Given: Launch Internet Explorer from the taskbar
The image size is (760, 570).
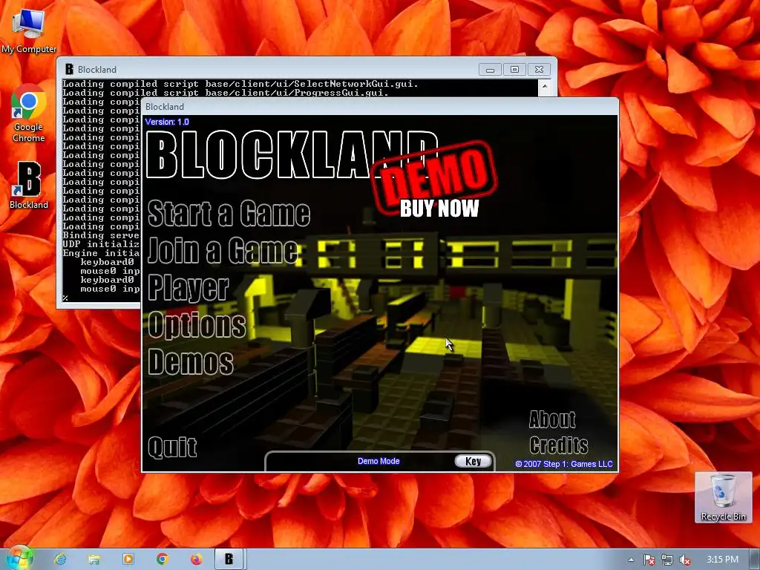Looking at the screenshot, I should (60, 560).
